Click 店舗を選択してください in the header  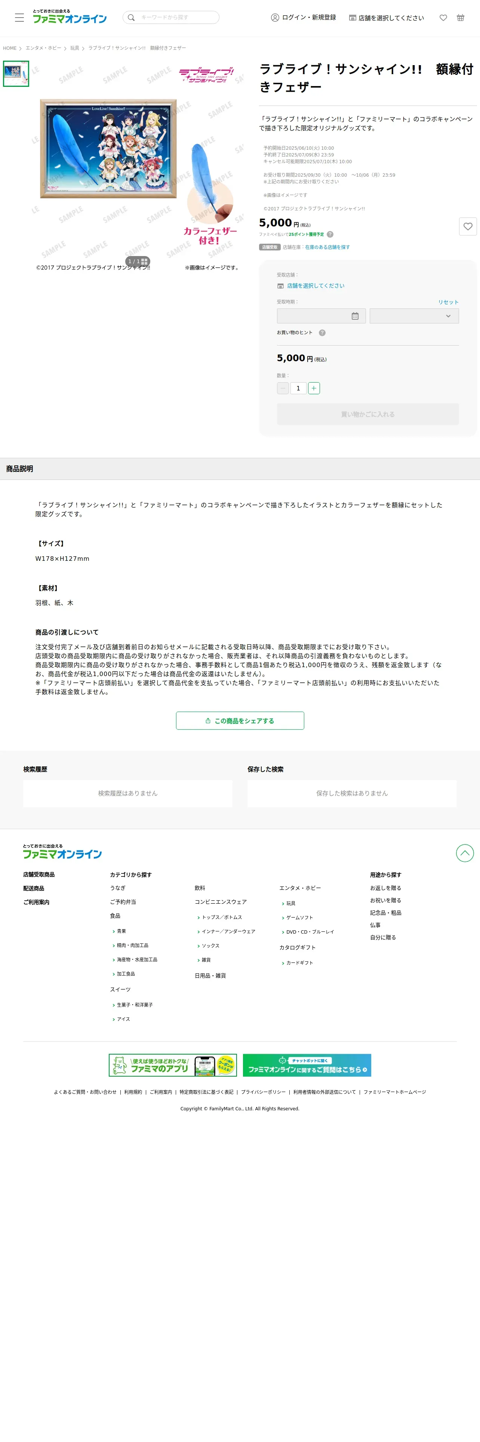coord(386,18)
